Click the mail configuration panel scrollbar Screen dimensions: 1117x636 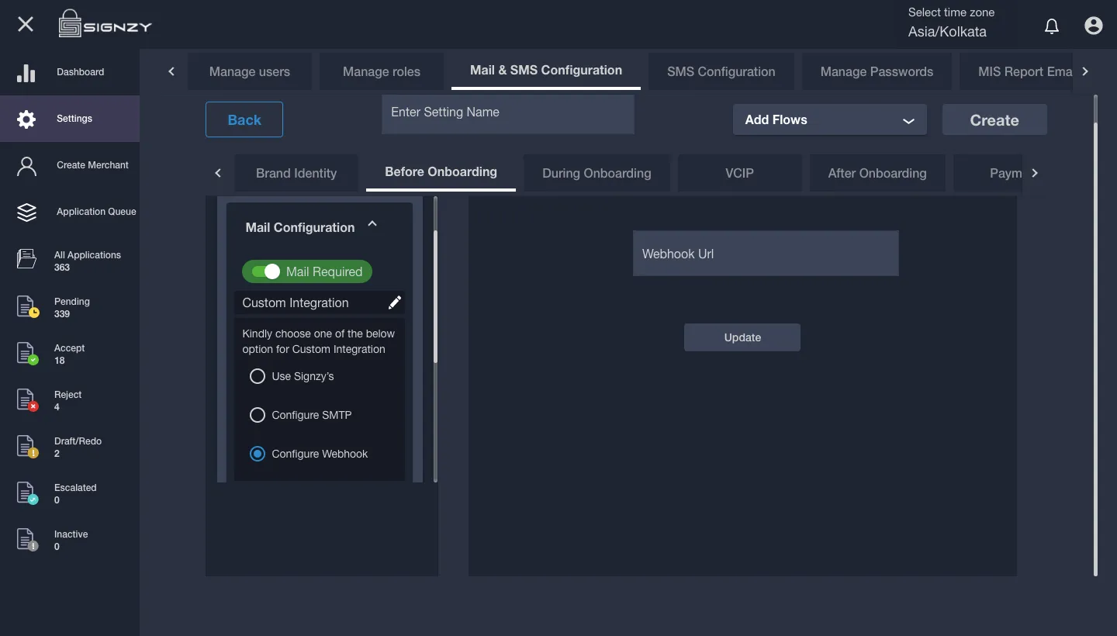435,295
